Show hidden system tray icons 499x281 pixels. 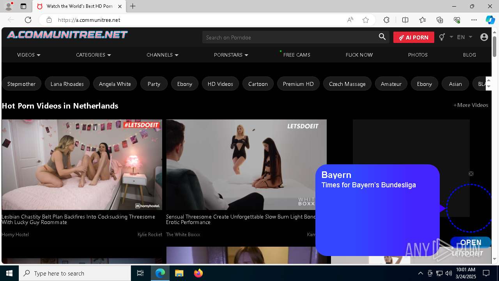[420, 273]
